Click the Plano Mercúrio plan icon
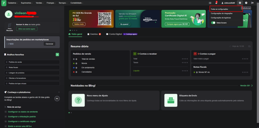 pyautogui.click(x=10, y=25)
